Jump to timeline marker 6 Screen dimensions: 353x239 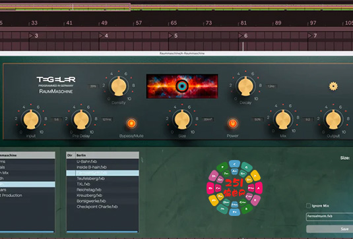pos(243,36)
